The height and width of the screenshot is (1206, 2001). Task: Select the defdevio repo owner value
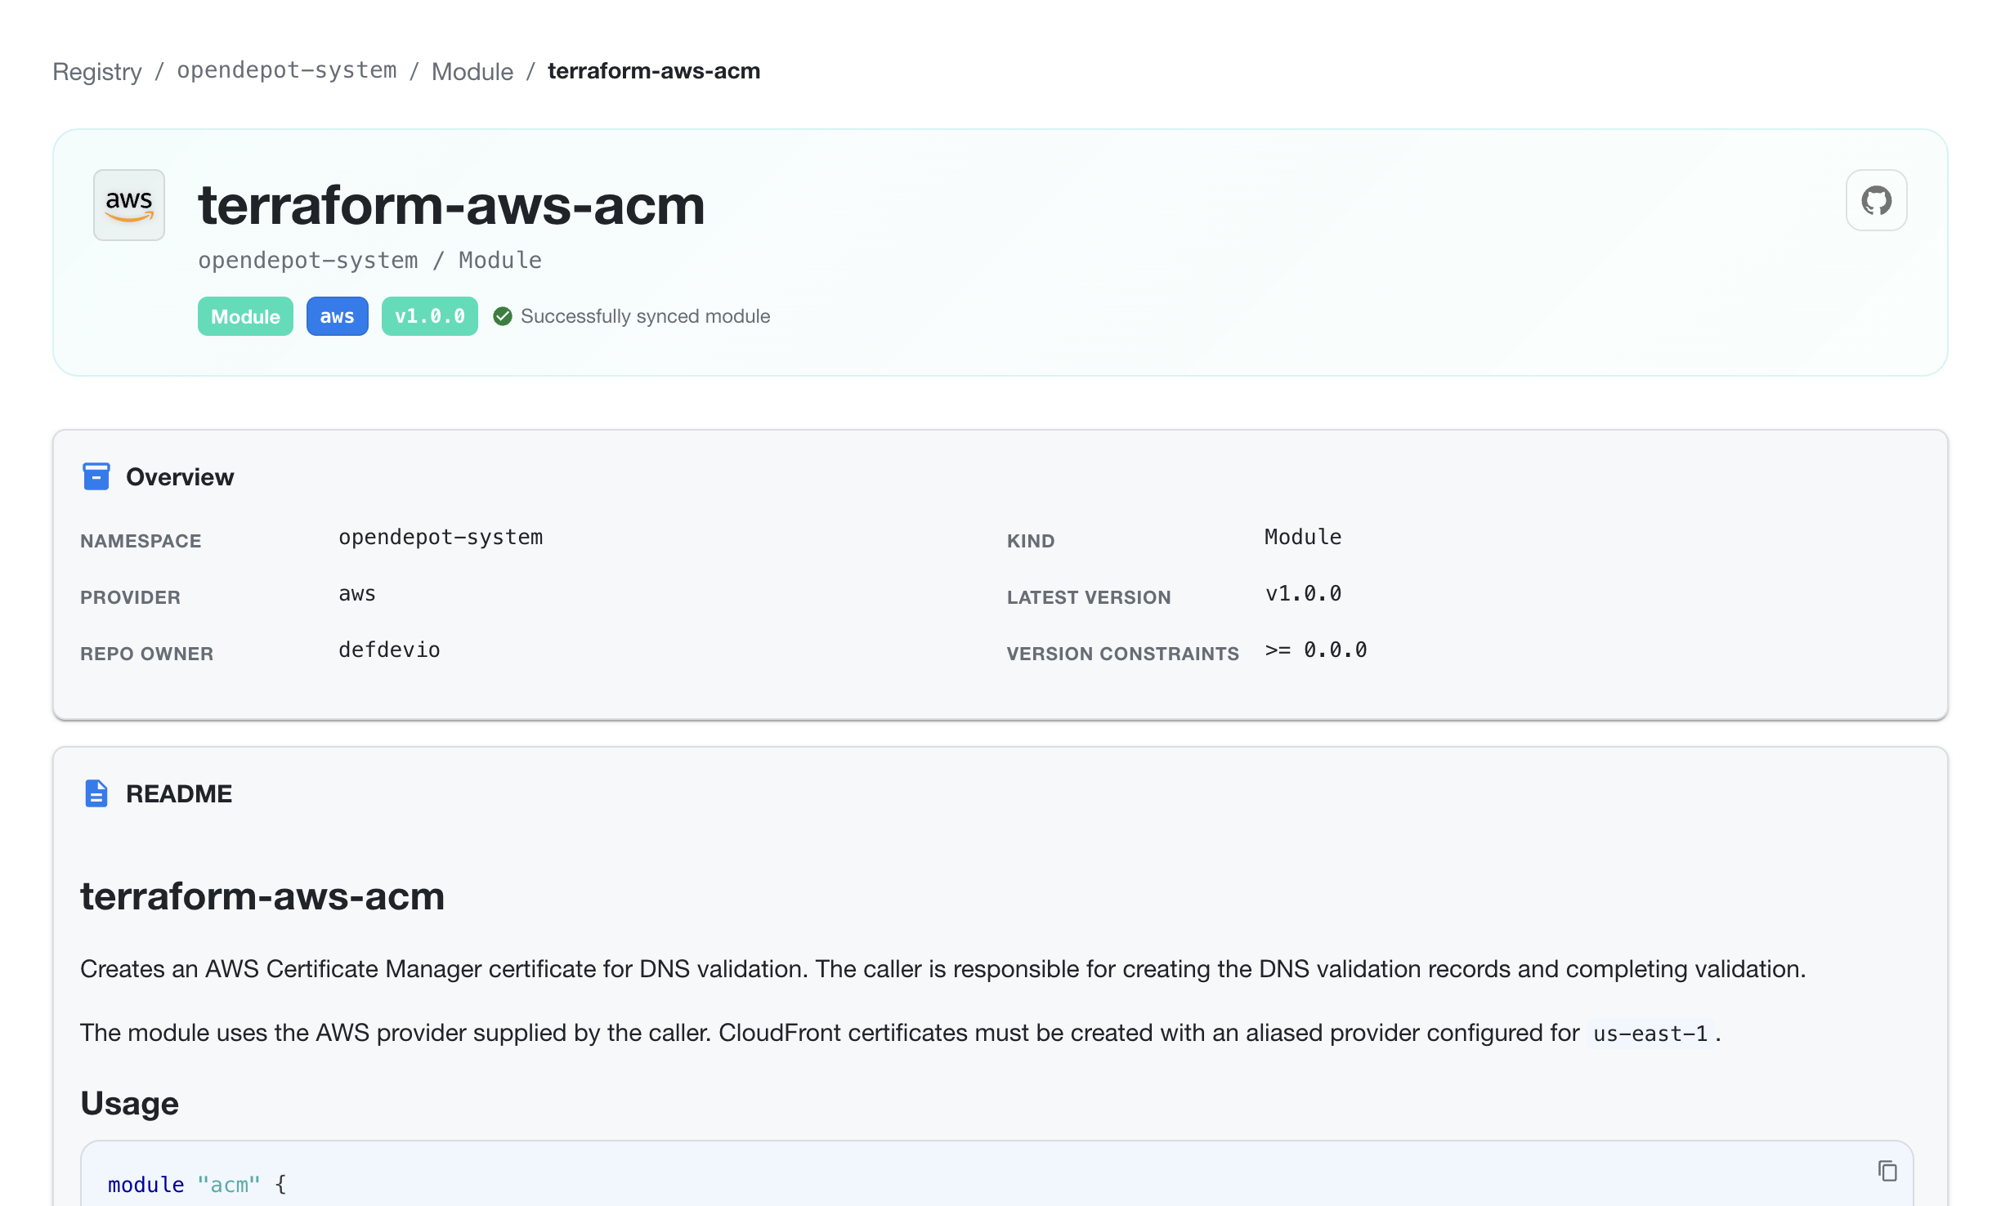(x=389, y=650)
